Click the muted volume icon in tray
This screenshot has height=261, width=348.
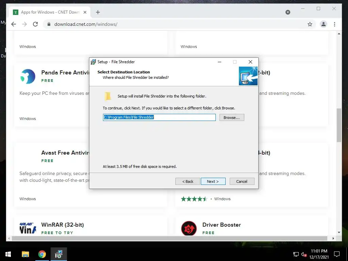click(x=304, y=254)
